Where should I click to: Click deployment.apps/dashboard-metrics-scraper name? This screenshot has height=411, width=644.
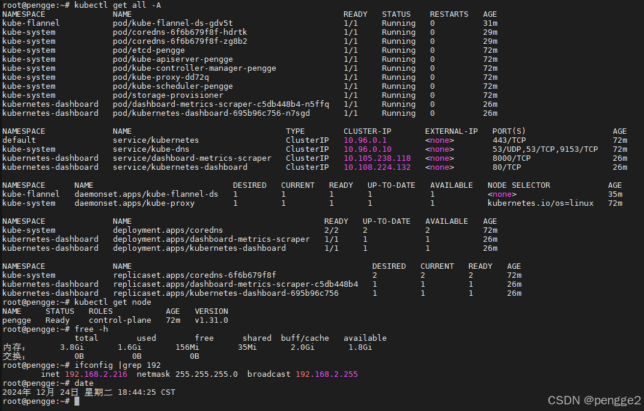[x=211, y=239]
